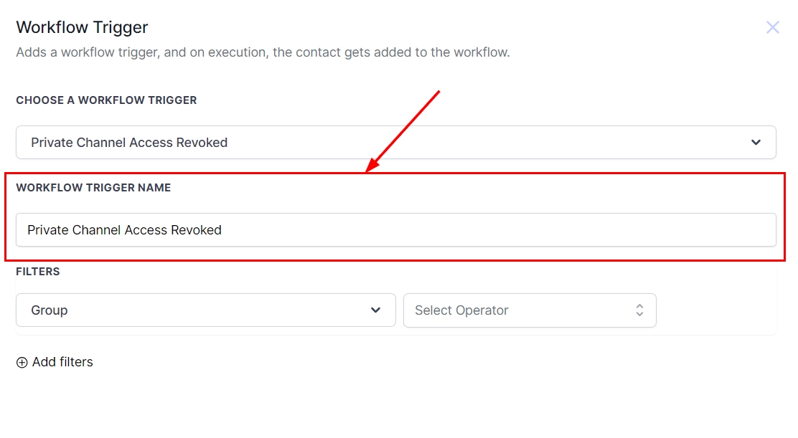Click the WORKFLOW TRIGGER NAME label
This screenshot has width=798, height=438.
coord(93,188)
